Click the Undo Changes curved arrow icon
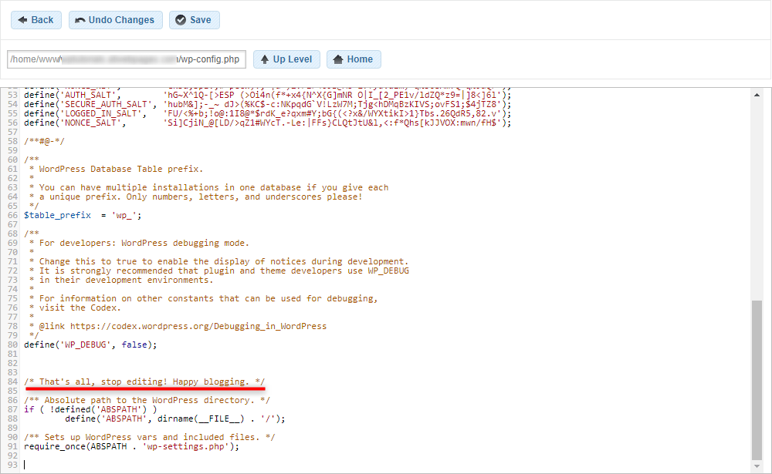The image size is (772, 474). pyautogui.click(x=80, y=20)
